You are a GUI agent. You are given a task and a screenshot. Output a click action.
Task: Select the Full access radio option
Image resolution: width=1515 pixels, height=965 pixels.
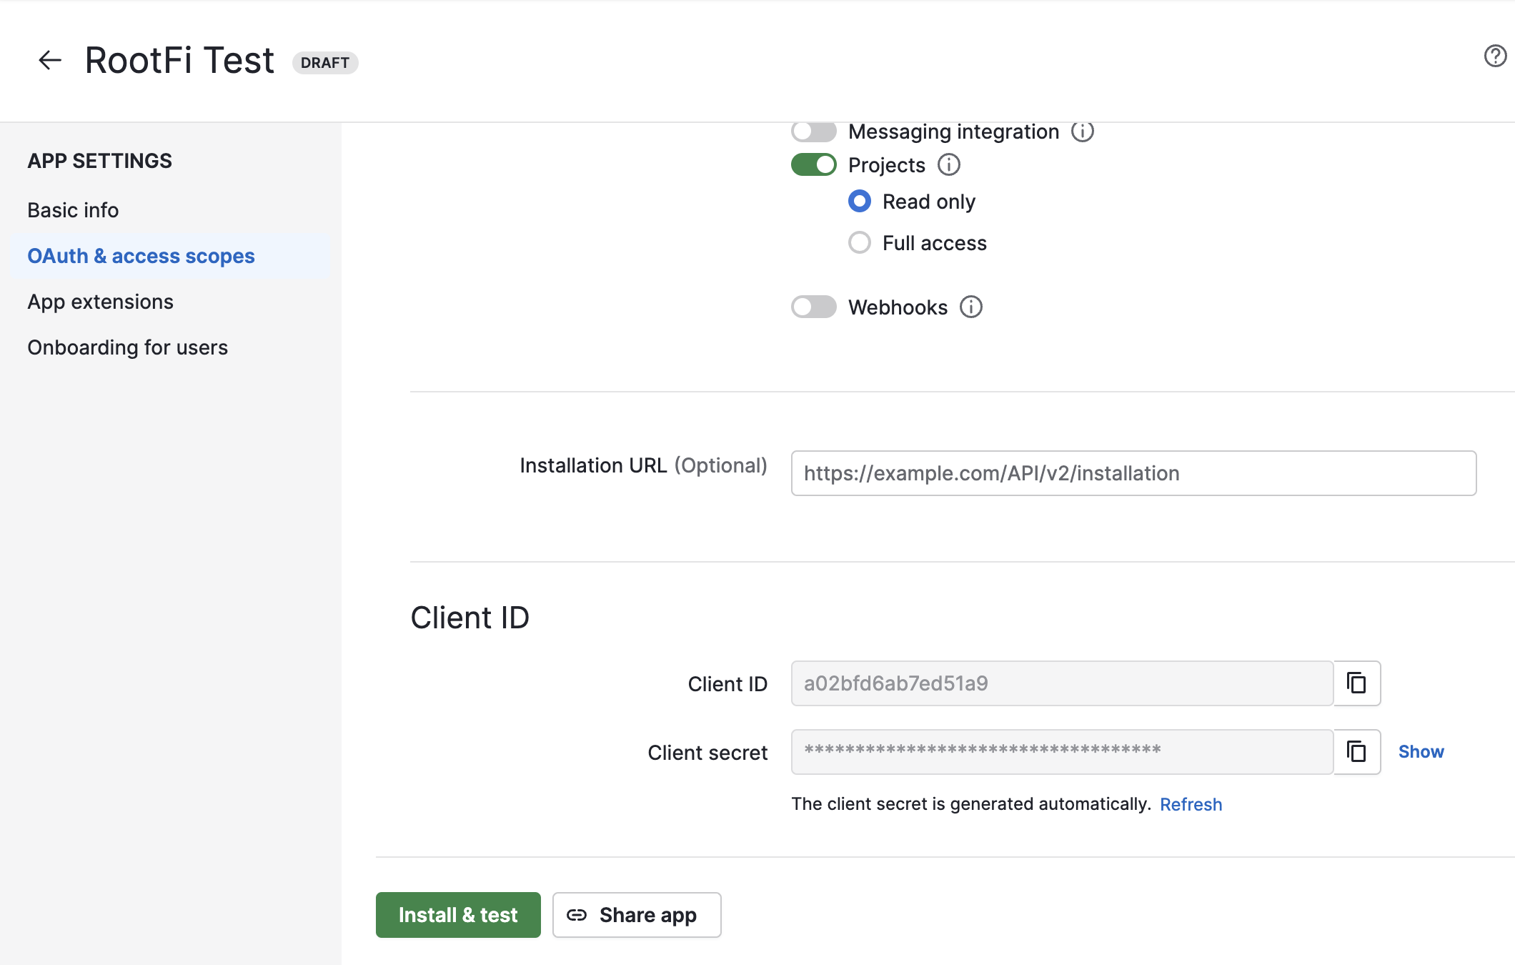[x=860, y=243]
